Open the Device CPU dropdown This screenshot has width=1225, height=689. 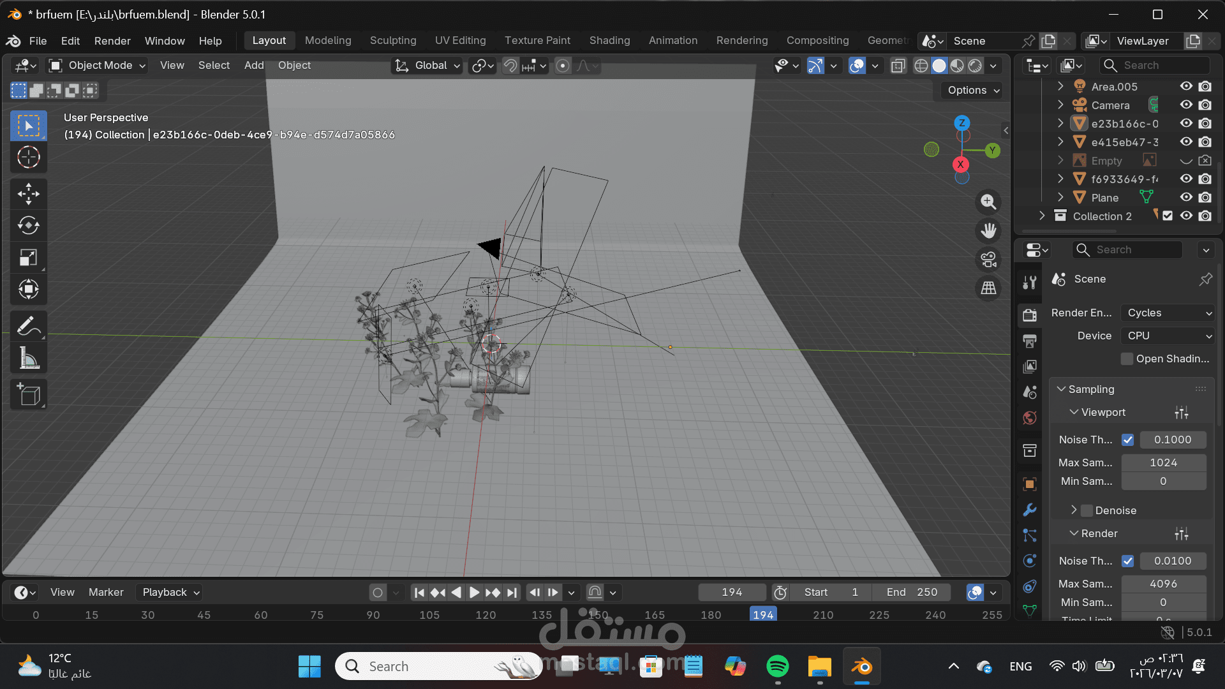coord(1168,336)
